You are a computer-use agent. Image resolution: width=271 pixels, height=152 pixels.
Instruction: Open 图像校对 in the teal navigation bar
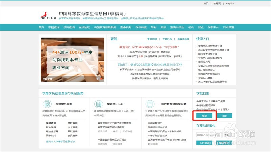point(126,27)
